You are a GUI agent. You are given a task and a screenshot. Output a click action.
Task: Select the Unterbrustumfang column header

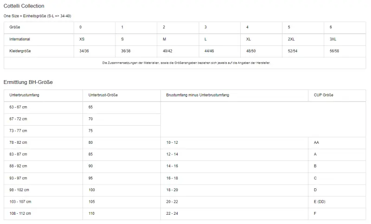point(23,95)
